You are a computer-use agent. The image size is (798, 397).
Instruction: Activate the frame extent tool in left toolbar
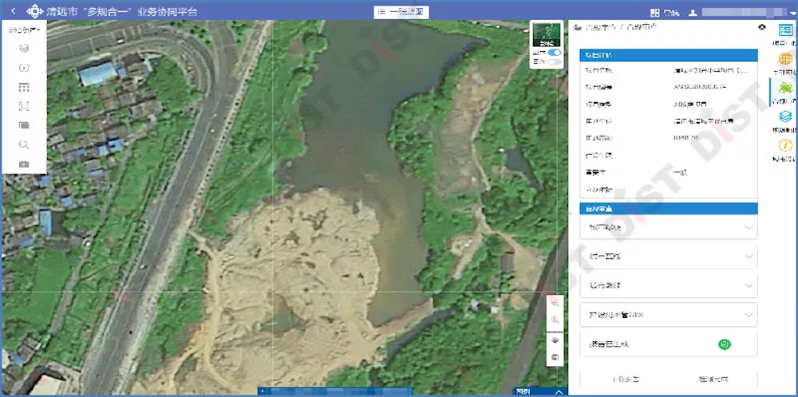point(24,106)
